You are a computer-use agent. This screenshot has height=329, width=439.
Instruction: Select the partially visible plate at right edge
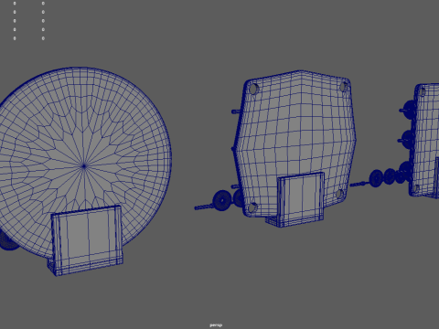[x=424, y=141]
